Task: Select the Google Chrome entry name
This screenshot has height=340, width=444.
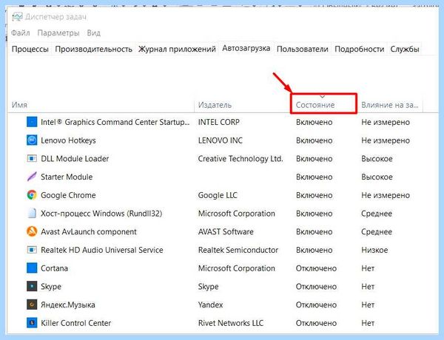Action: tap(68, 195)
